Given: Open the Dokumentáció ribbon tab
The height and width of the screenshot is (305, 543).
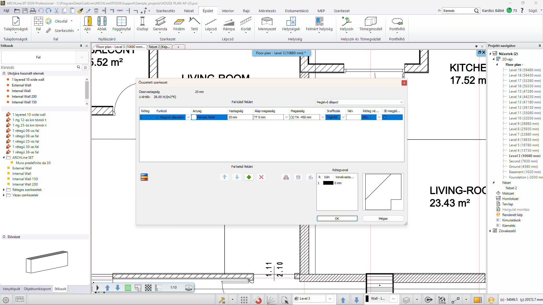Looking at the screenshot, I should (x=297, y=11).
